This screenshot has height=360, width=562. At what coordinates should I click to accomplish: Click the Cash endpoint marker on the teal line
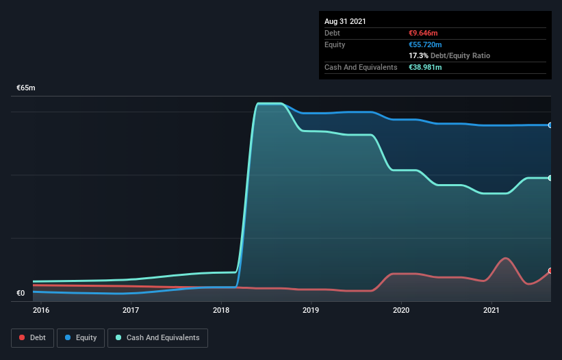tap(550, 178)
